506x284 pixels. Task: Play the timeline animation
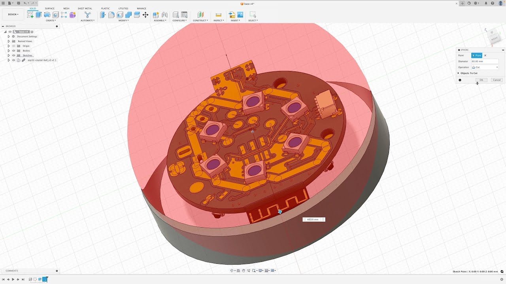tap(13, 279)
